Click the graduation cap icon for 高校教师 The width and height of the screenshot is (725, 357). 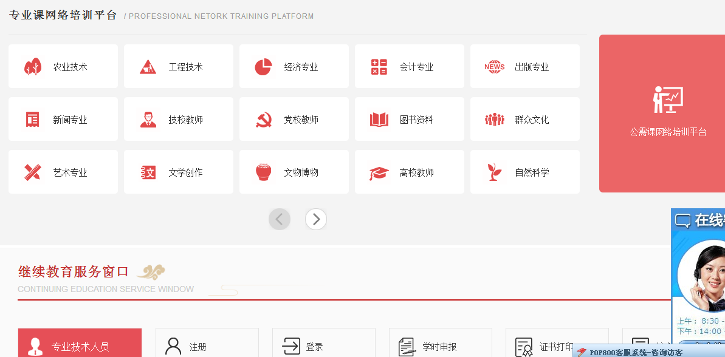[x=379, y=173]
